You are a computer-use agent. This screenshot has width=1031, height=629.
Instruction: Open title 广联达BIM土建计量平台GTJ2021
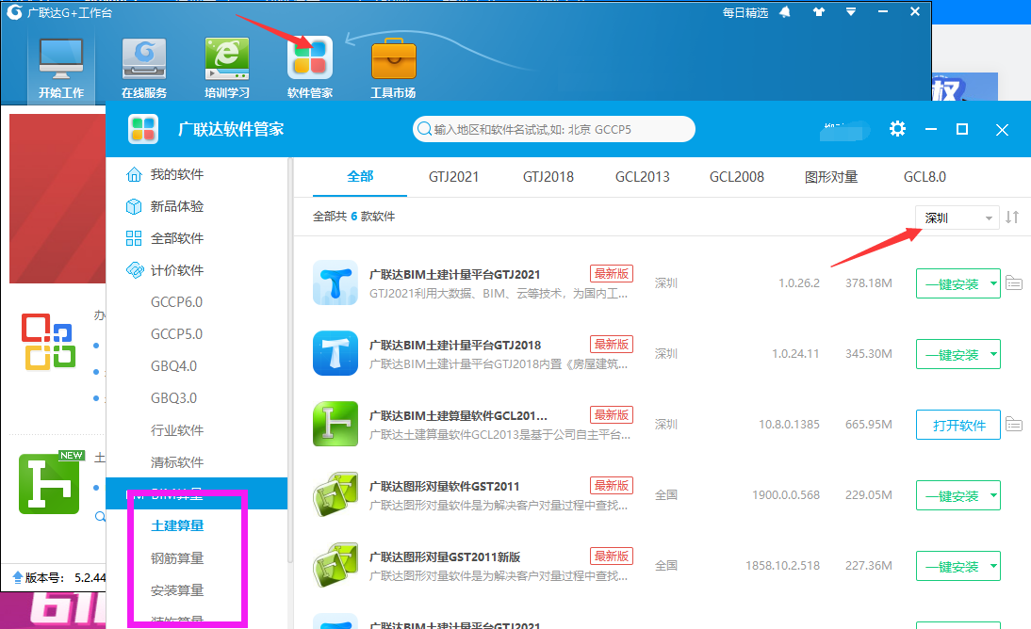pos(454,274)
